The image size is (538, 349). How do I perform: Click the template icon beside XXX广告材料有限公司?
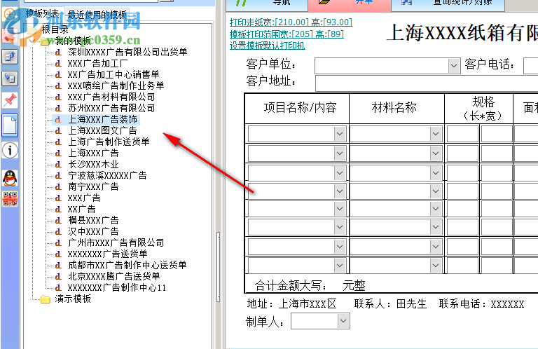click(x=58, y=97)
